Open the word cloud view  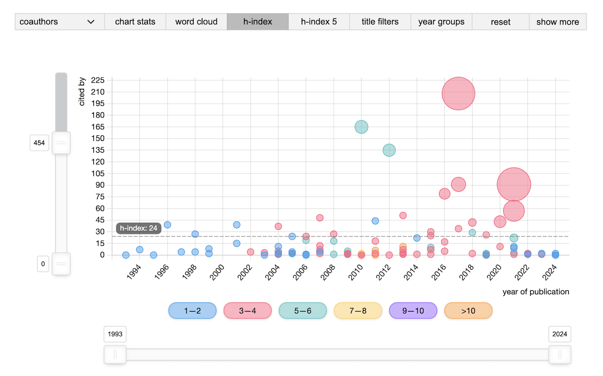point(196,22)
